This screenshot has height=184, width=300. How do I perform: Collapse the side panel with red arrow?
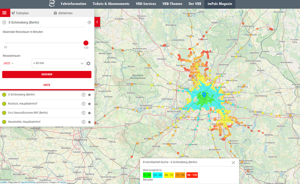(x=97, y=22)
